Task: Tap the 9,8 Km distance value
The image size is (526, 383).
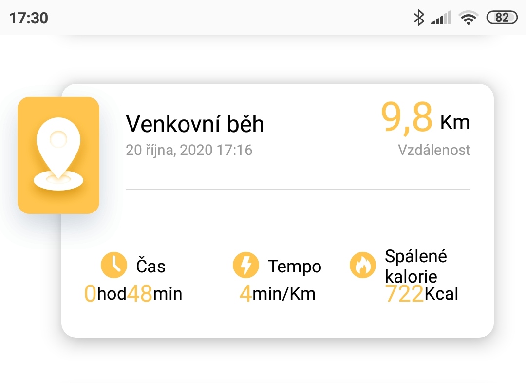Action: [x=425, y=118]
